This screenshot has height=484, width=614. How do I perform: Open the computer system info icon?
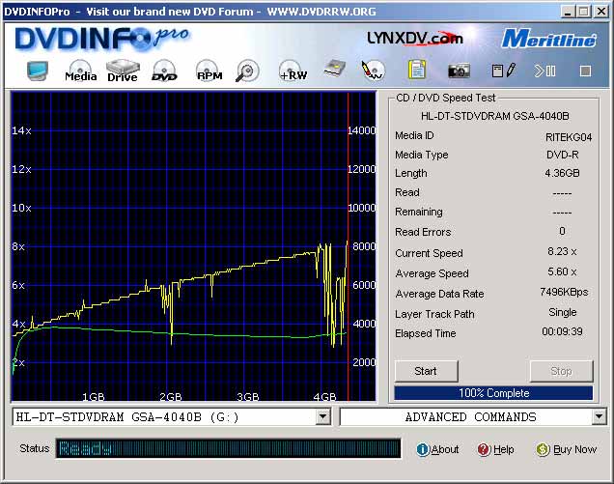tap(38, 71)
